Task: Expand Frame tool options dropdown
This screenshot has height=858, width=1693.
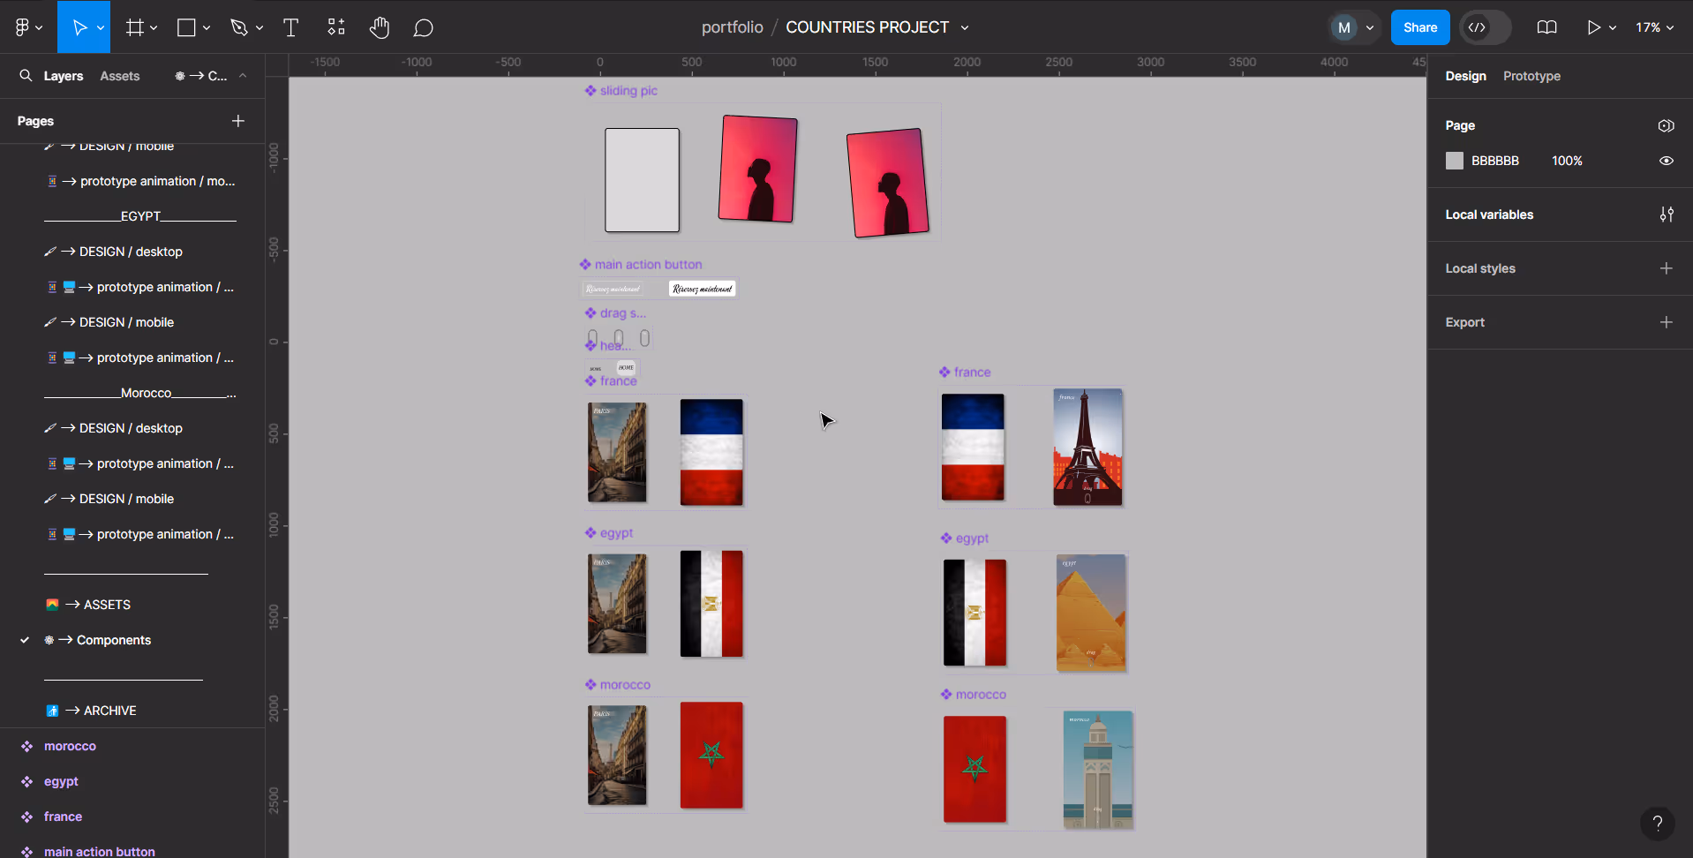Action: click(154, 28)
